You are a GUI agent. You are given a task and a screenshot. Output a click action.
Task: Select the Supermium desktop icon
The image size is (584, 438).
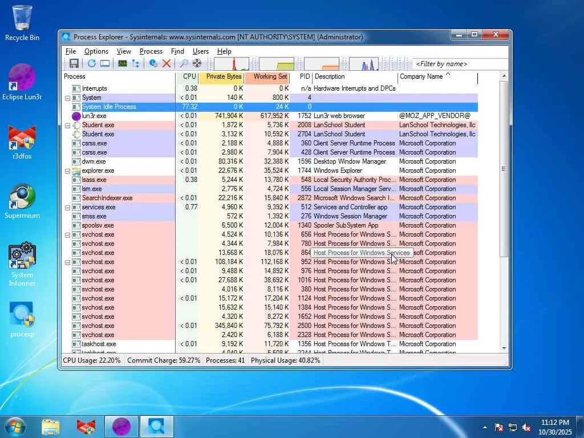click(x=22, y=201)
